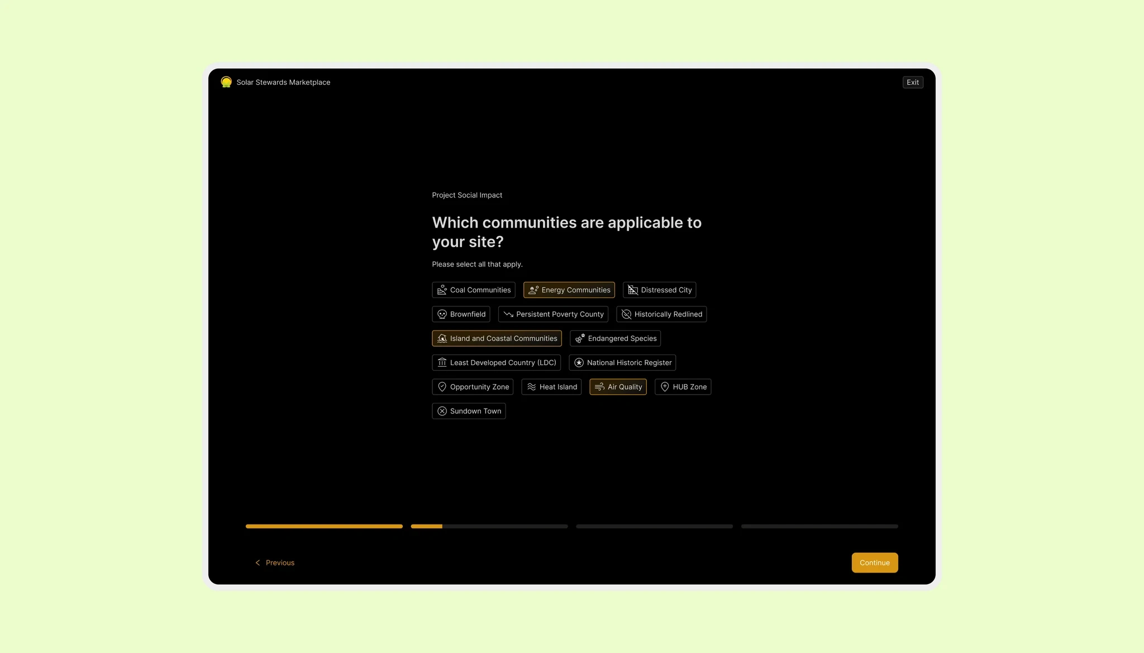Click the National Historic Register option
This screenshot has width=1144, height=653.
click(x=622, y=362)
